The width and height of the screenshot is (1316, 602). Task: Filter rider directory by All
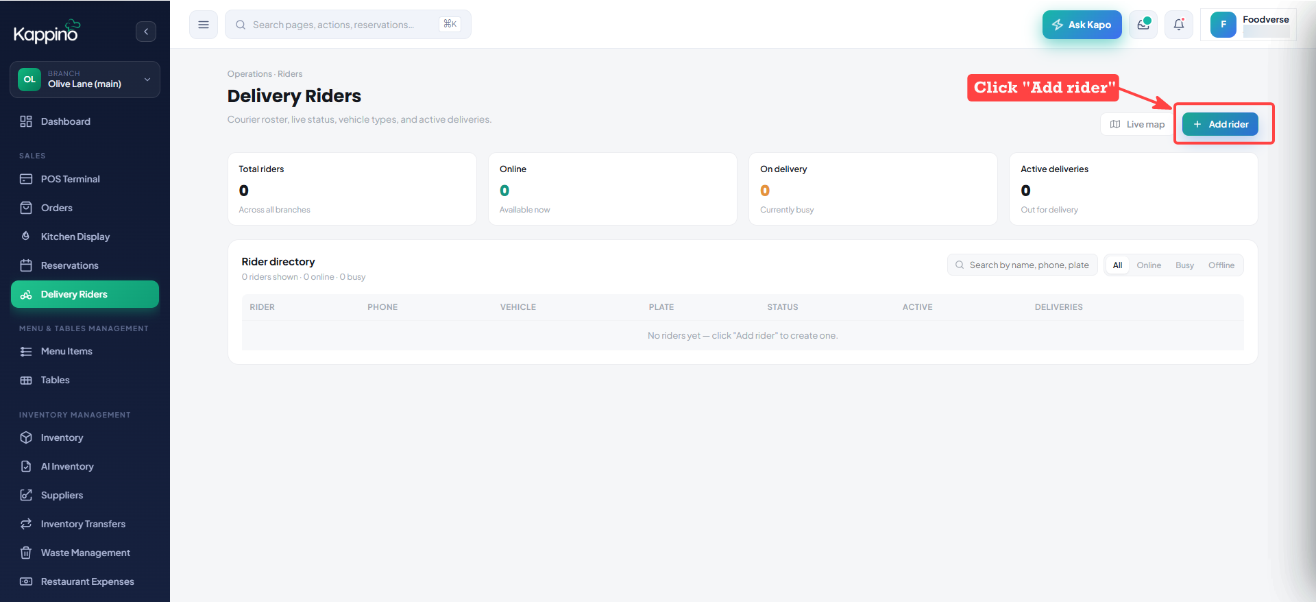(1118, 265)
